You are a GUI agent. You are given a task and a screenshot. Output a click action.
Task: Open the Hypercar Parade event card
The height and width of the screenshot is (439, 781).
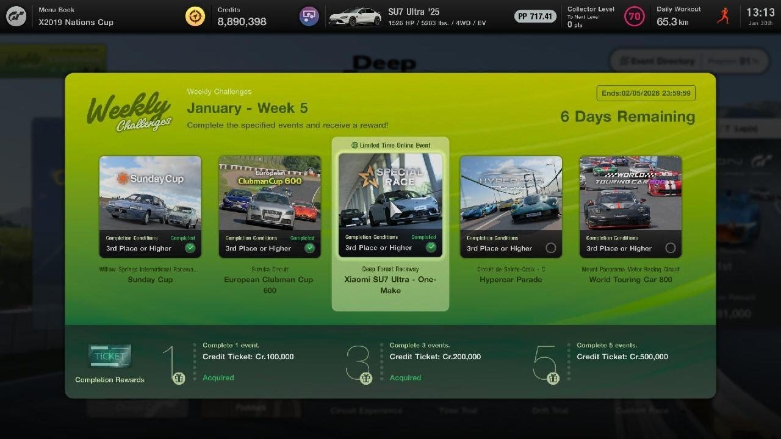click(x=511, y=207)
